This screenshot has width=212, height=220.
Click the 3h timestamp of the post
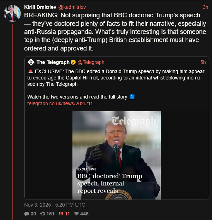pyautogui.click(x=205, y=7)
